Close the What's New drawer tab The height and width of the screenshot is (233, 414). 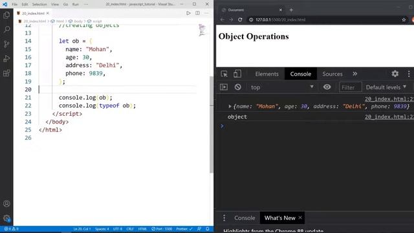tap(300, 217)
